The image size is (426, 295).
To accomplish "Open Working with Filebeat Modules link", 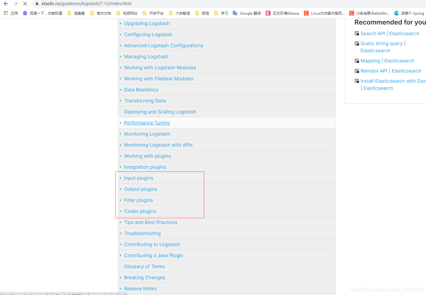I will click(x=159, y=79).
